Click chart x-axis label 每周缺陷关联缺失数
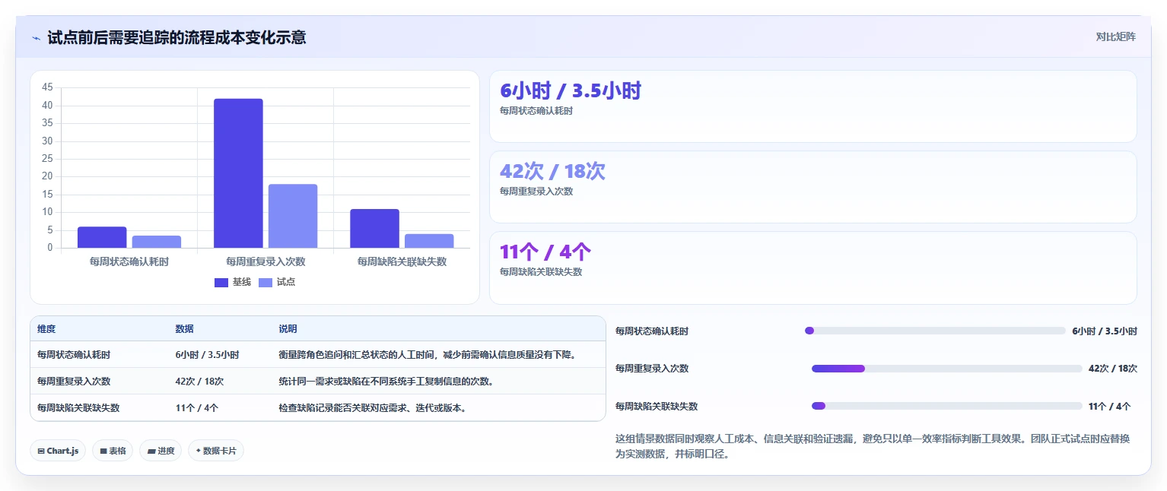Image resolution: width=1167 pixels, height=491 pixels. coord(402,261)
